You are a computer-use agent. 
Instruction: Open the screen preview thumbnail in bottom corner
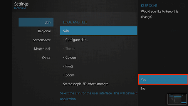tap(177, 99)
